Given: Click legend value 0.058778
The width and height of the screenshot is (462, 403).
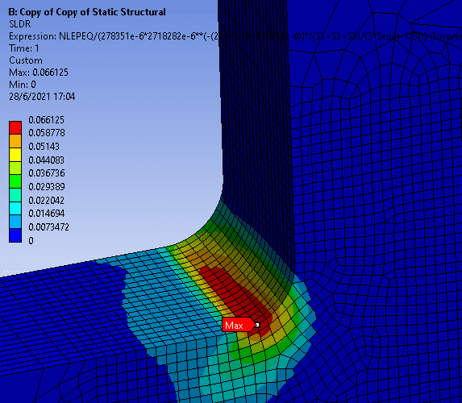Looking at the screenshot, I should (47, 133).
